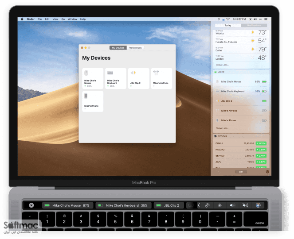Click Edit button at Notification Center bottom
The image size is (294, 239).
pos(241,172)
